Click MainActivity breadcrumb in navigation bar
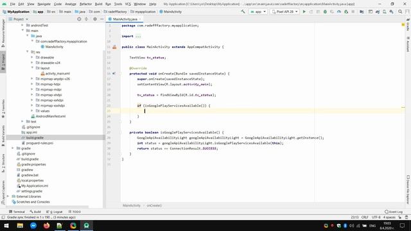 pos(170,12)
